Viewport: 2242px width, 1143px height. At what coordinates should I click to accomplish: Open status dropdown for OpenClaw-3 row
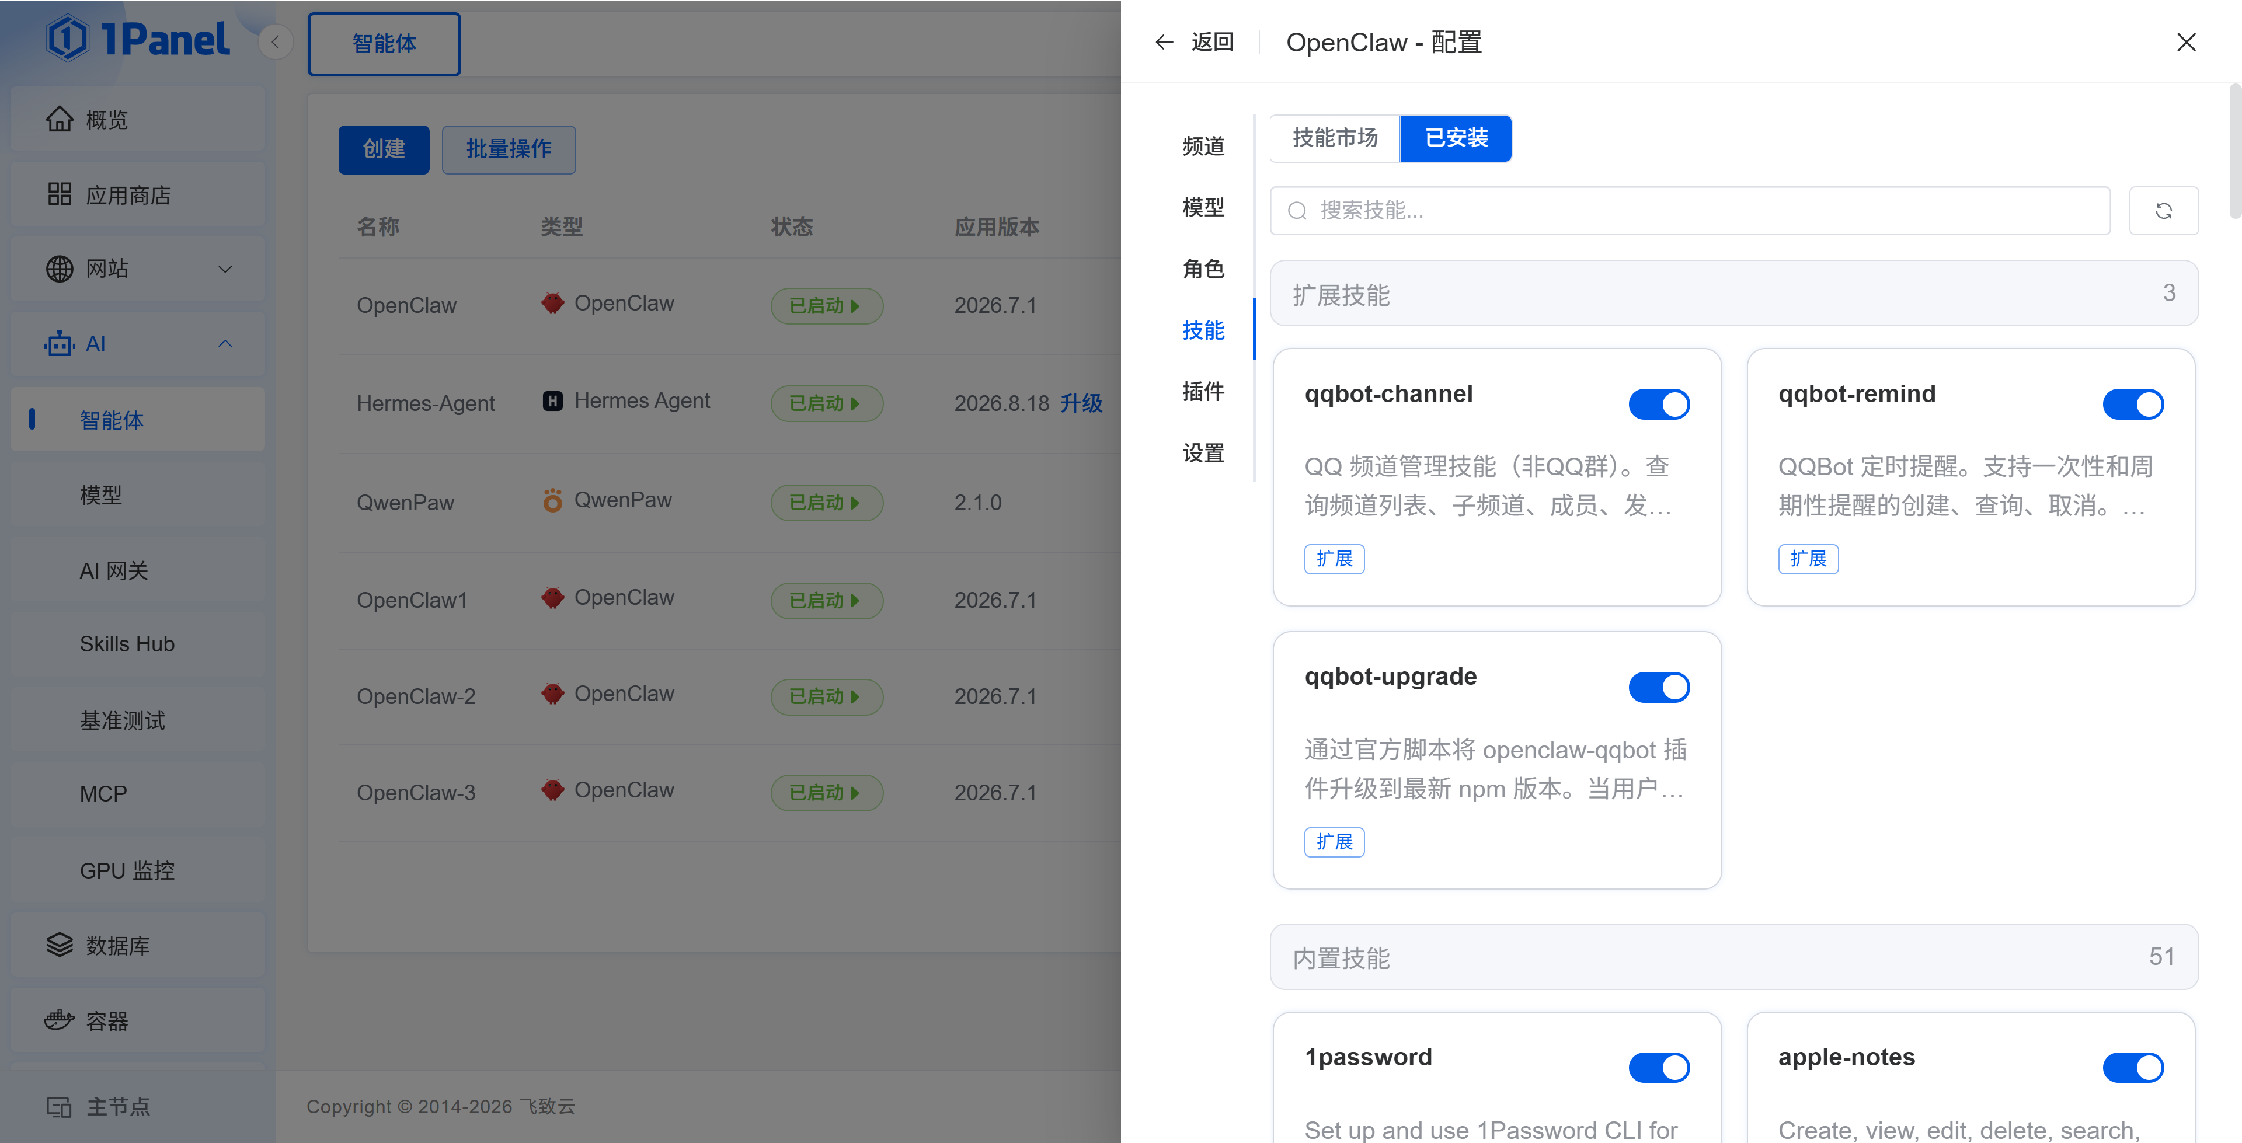pyautogui.click(x=826, y=793)
